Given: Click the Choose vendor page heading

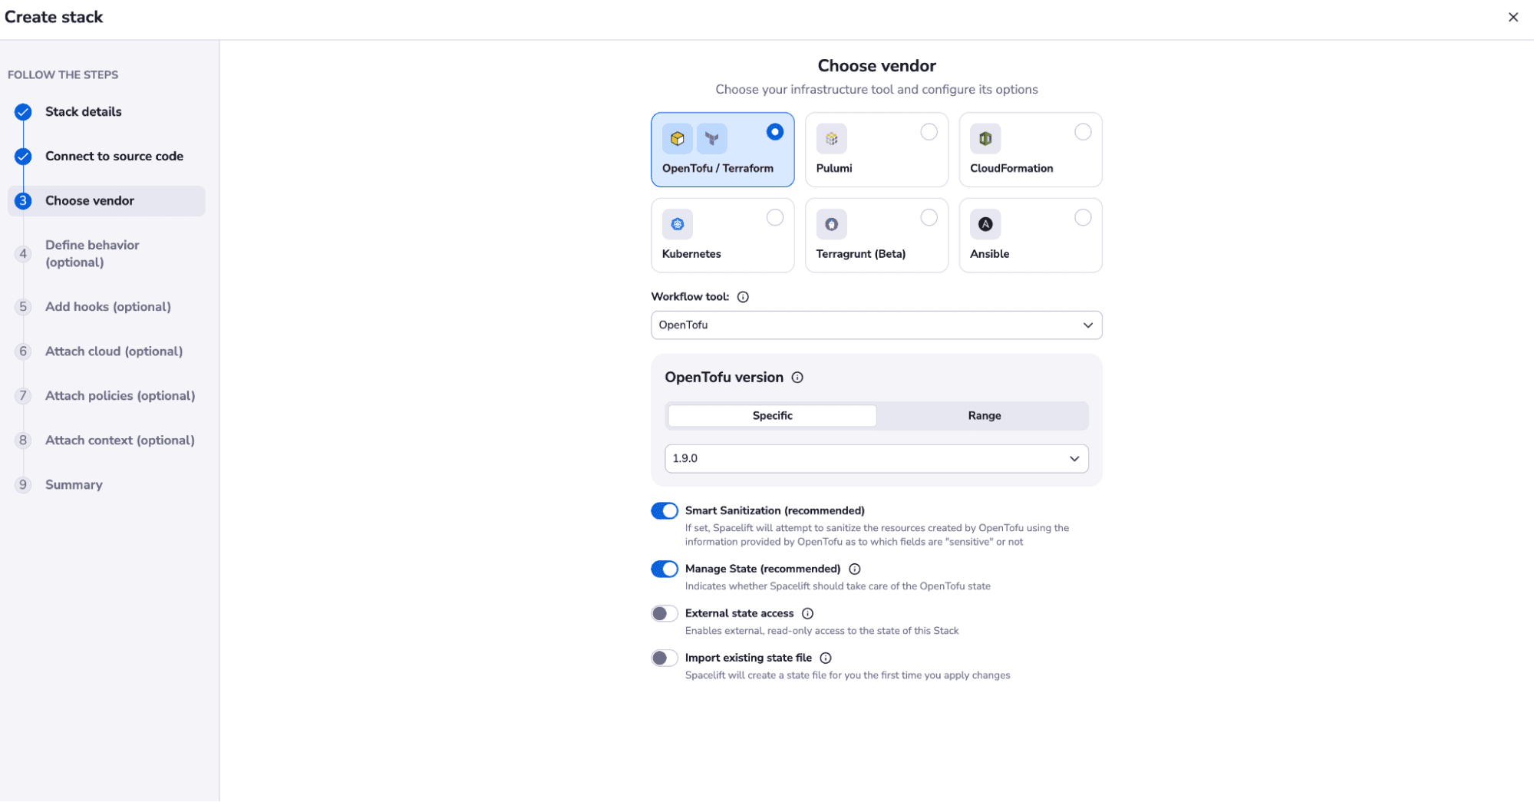Looking at the screenshot, I should (876, 66).
